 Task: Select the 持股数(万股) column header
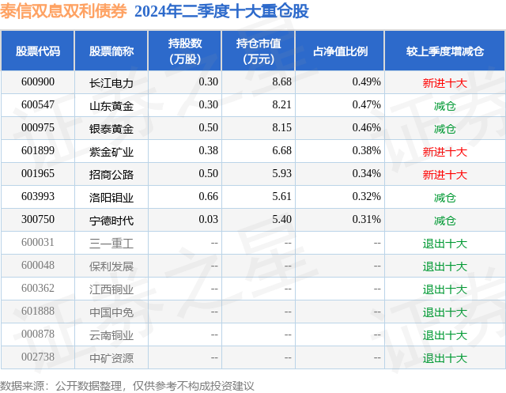click(x=185, y=51)
